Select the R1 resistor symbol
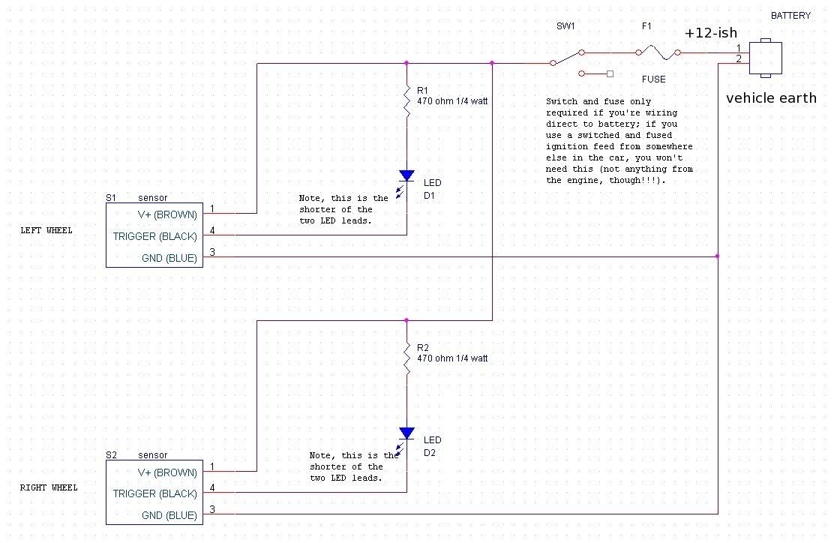The height and width of the screenshot is (543, 834). [407, 103]
